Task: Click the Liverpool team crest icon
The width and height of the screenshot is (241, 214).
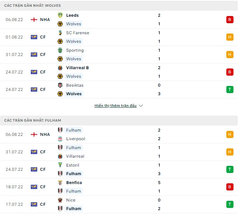Action: pos(60,139)
